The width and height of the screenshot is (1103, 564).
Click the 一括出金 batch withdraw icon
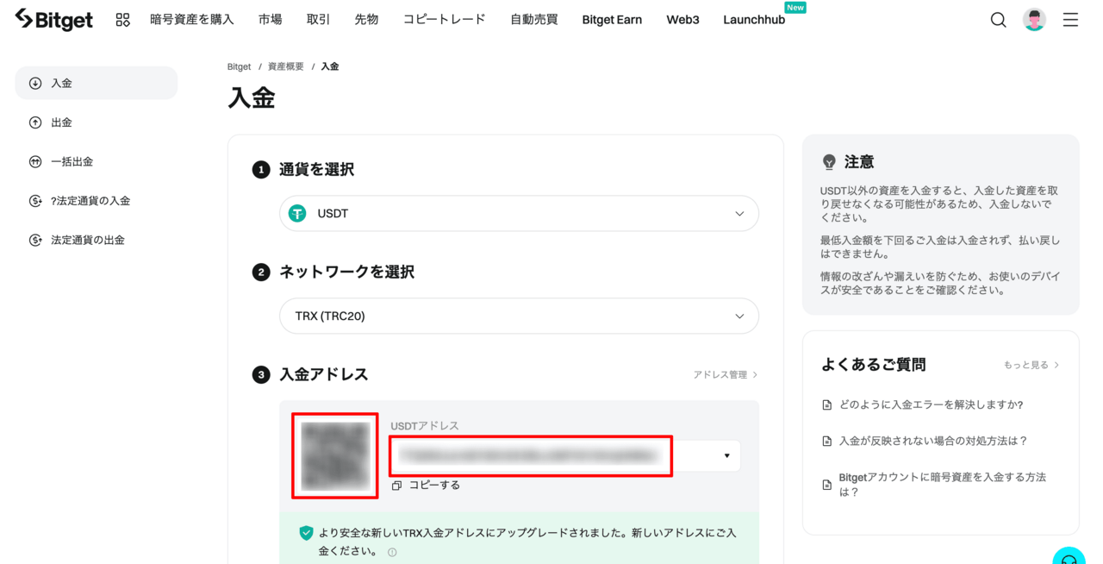[35, 161]
